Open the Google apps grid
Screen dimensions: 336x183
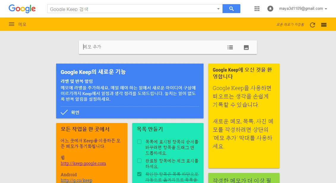coord(257,9)
